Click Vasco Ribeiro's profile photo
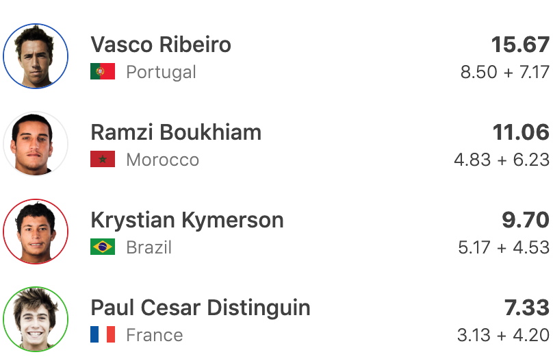 (36, 56)
